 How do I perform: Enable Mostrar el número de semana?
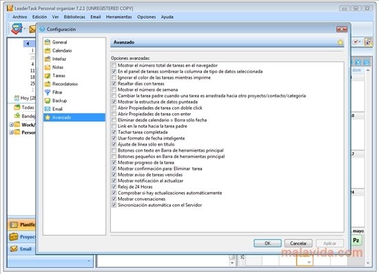click(x=114, y=90)
